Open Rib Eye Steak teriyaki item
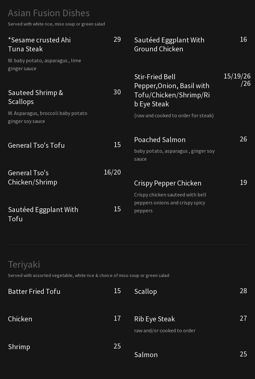255x379 pixels. coord(154,319)
